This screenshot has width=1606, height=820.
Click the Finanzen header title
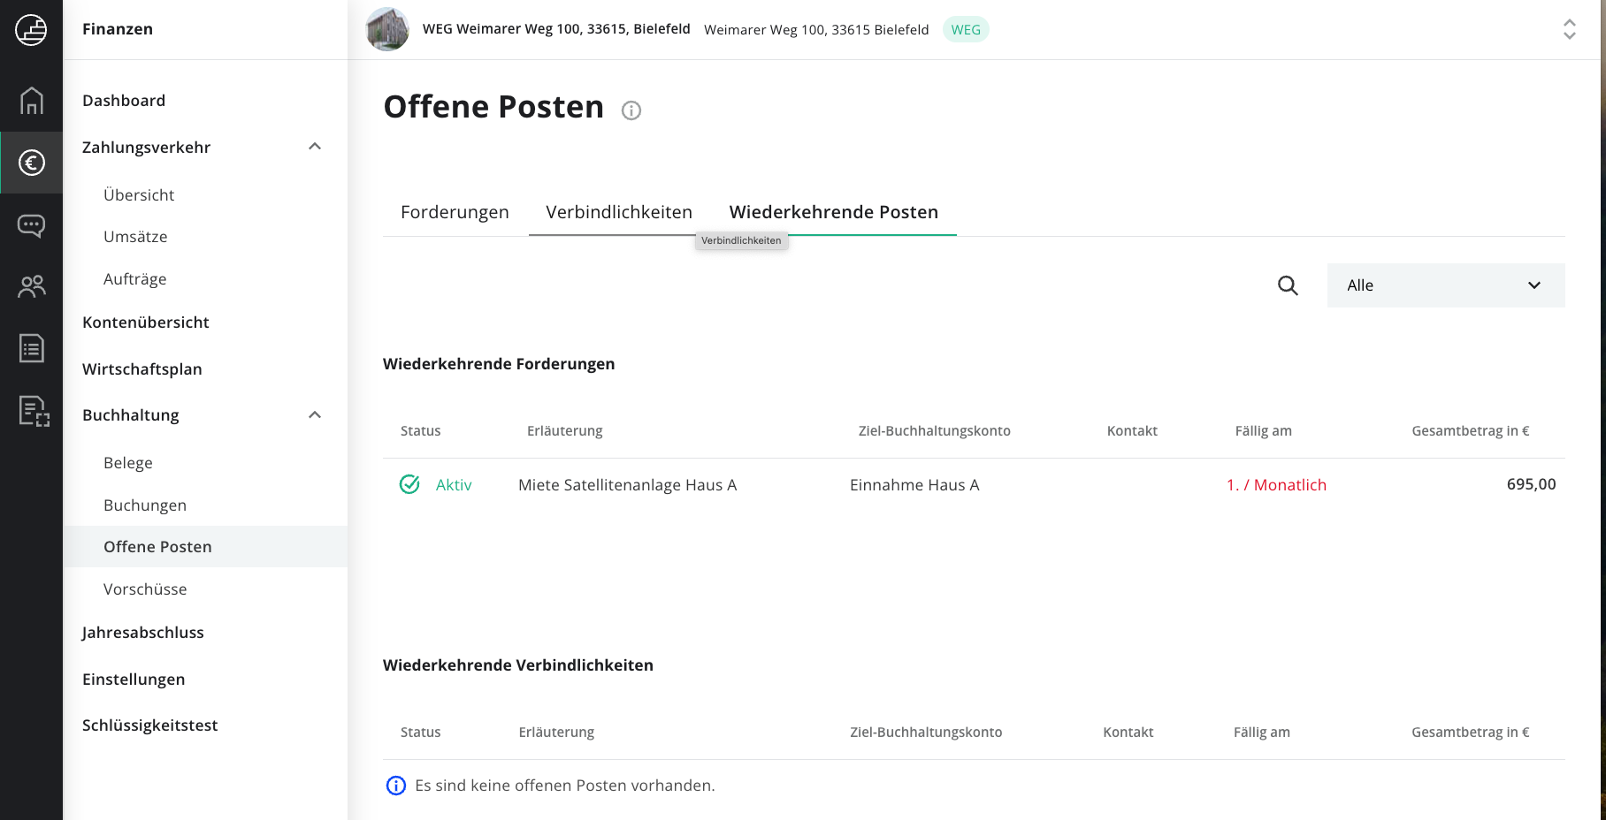pos(118,29)
